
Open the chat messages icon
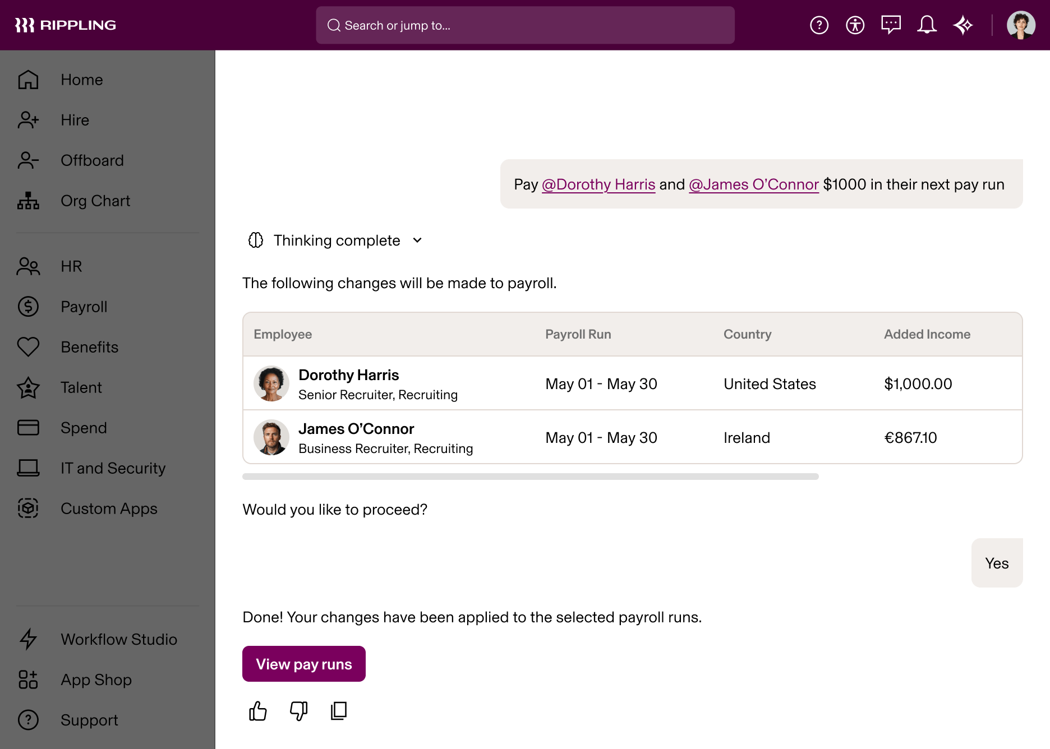[891, 25]
